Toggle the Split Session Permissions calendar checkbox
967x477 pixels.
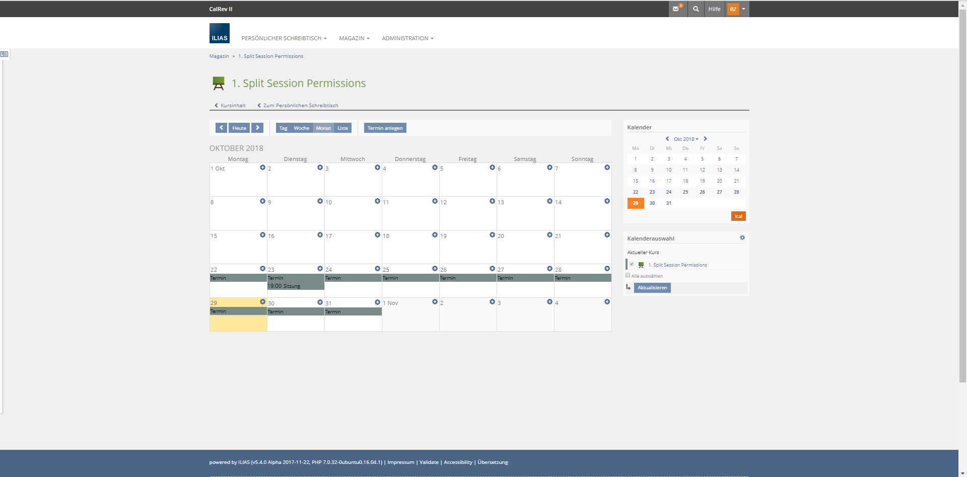coord(632,264)
